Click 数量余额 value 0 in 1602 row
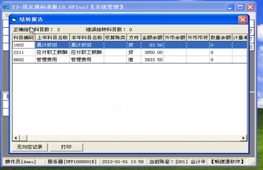The width and height of the screenshot is (263, 170). click(221, 45)
